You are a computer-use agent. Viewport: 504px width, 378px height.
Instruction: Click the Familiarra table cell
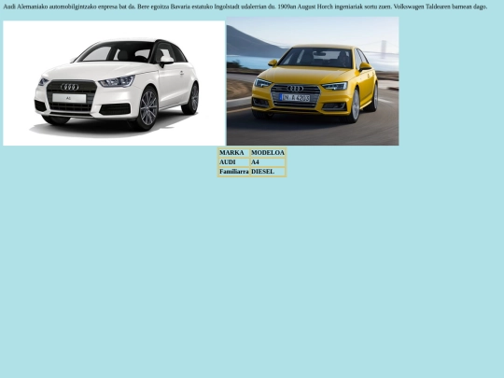coord(233,172)
